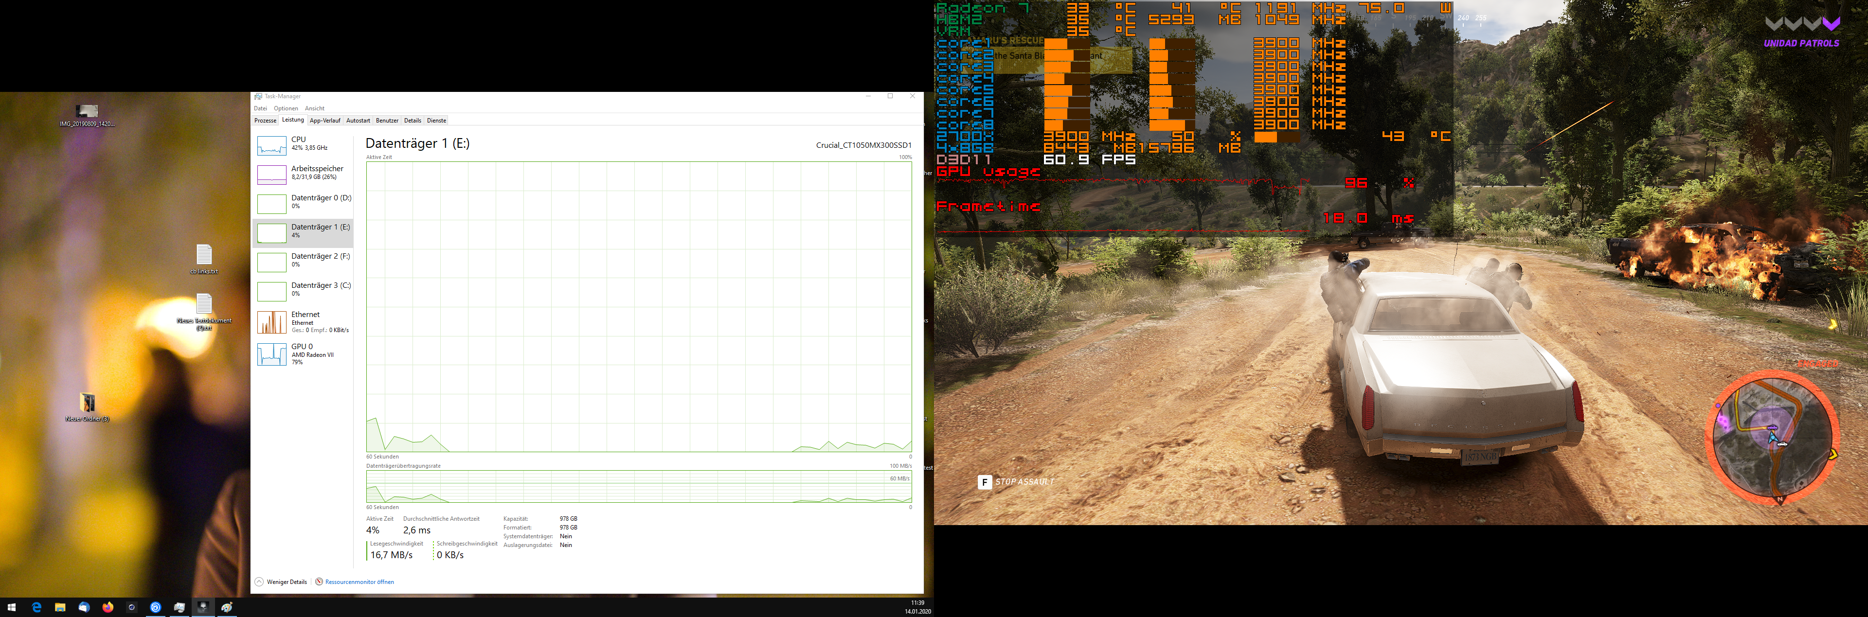Switch to the Prozesse tab
Screen dimensions: 1868x617
(x=265, y=121)
